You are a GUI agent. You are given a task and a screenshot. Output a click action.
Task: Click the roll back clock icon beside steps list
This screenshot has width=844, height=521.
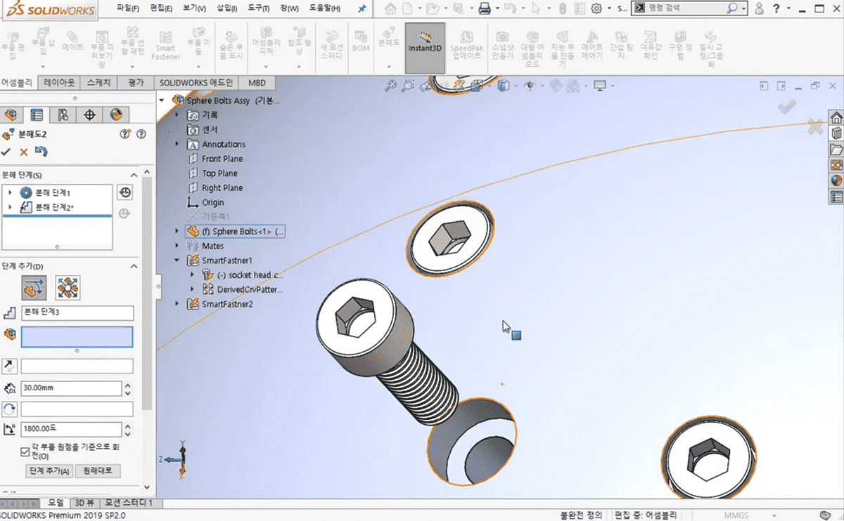click(x=124, y=192)
